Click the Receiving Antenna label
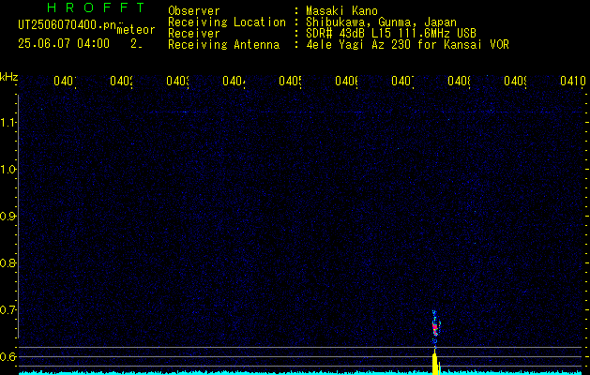This screenshot has height=375, width=590. coord(223,45)
